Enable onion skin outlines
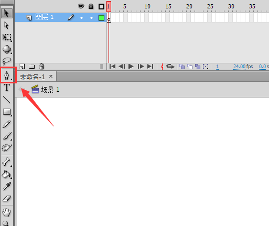 coord(190,67)
